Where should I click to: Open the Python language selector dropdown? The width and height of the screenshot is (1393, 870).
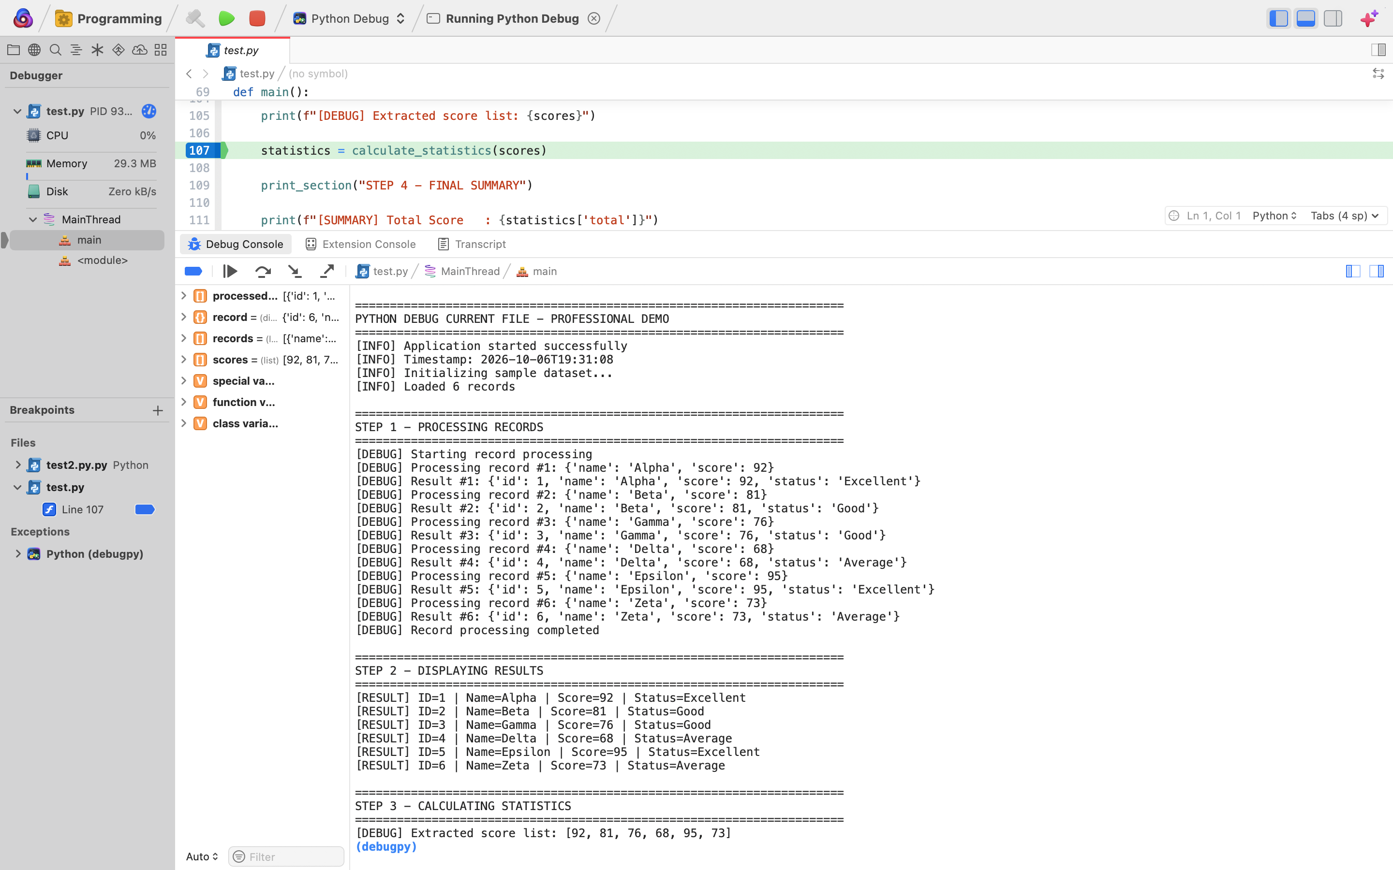coord(1274,216)
